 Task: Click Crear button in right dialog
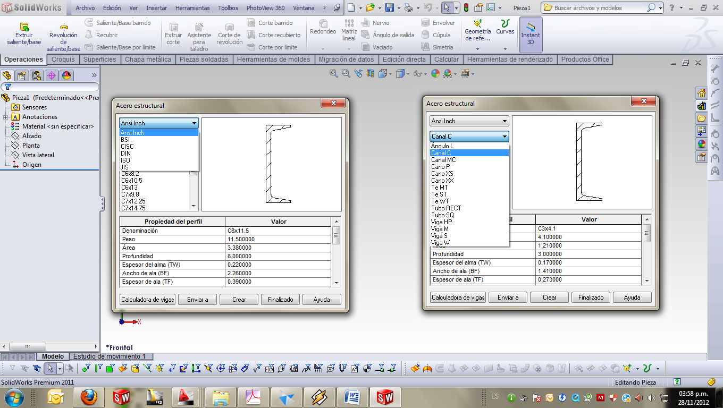(x=549, y=297)
